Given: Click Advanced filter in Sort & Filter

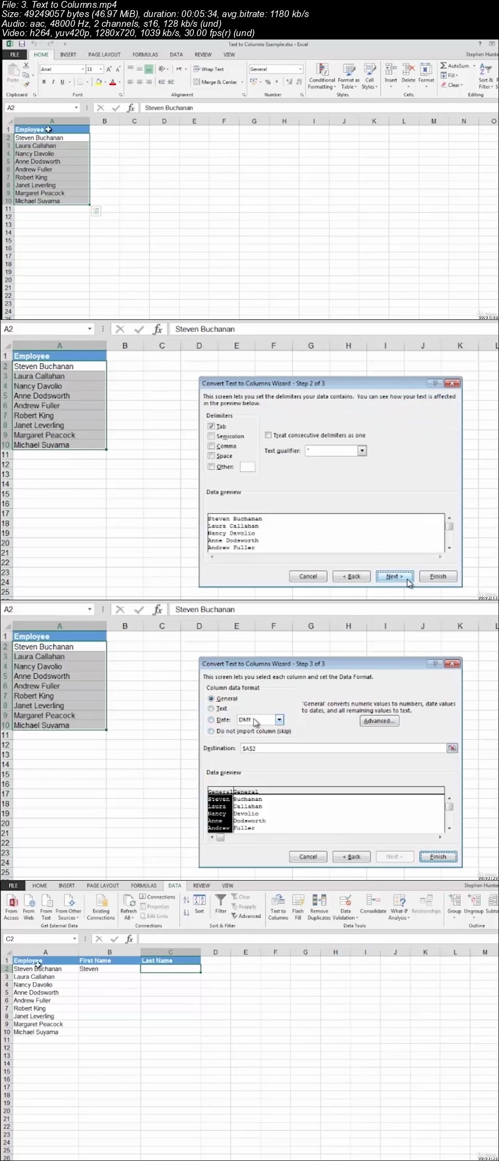Looking at the screenshot, I should click(246, 916).
